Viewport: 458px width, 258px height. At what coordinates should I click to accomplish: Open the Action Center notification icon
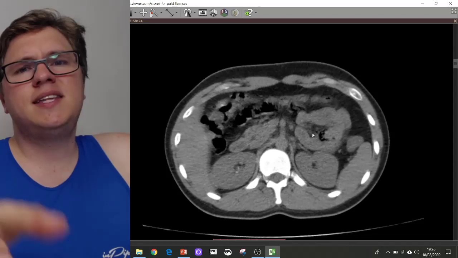448,252
